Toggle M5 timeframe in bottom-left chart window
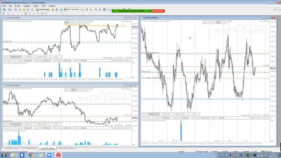This screenshot has height=158, width=281. [x=74, y=90]
